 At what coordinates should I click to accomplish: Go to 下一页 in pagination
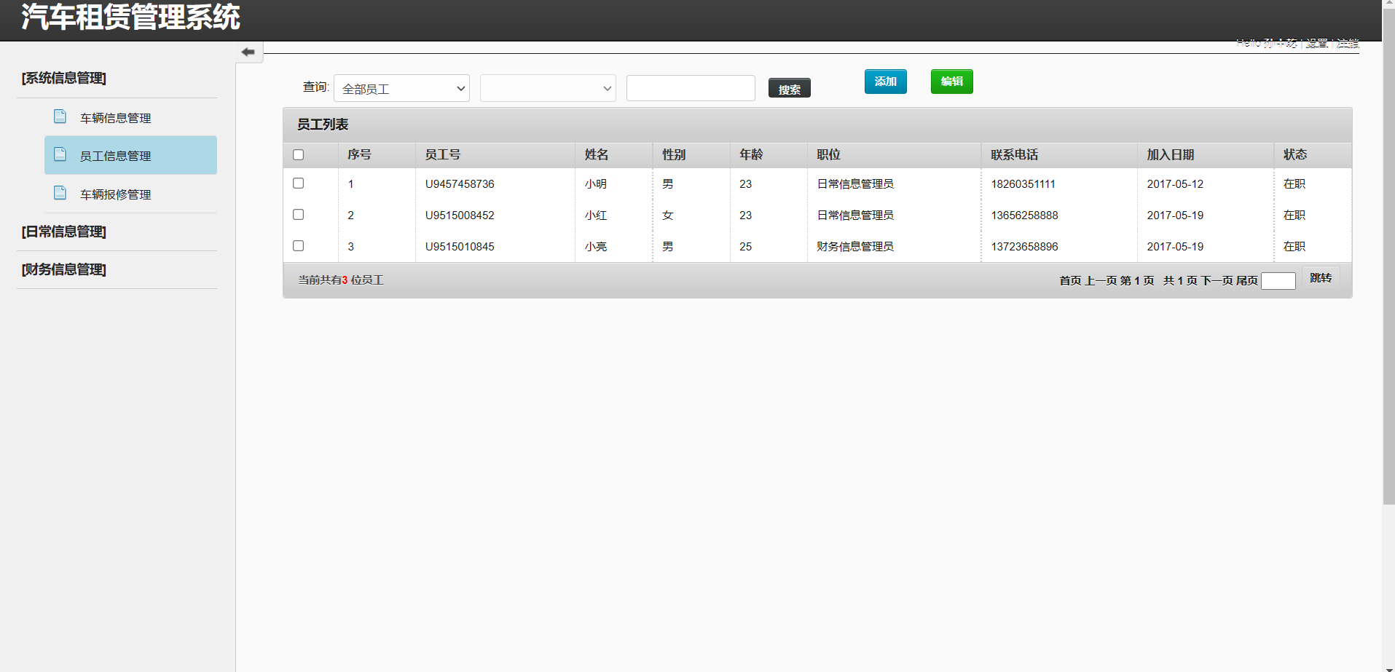click(1217, 280)
